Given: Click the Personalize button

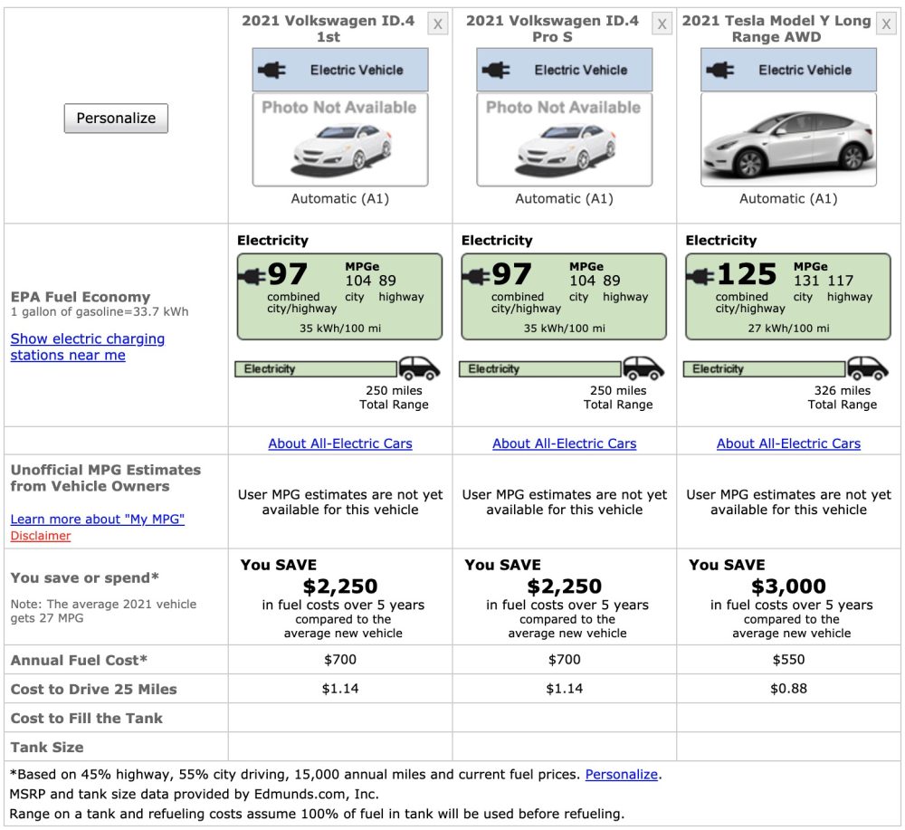Looking at the screenshot, I should pyautogui.click(x=116, y=118).
